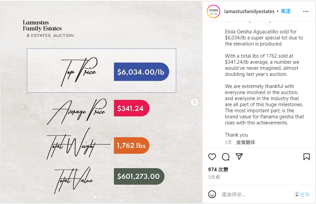Click 查看翻译 to view translation
Viewport: 316px width, 204px height.
coord(246,143)
